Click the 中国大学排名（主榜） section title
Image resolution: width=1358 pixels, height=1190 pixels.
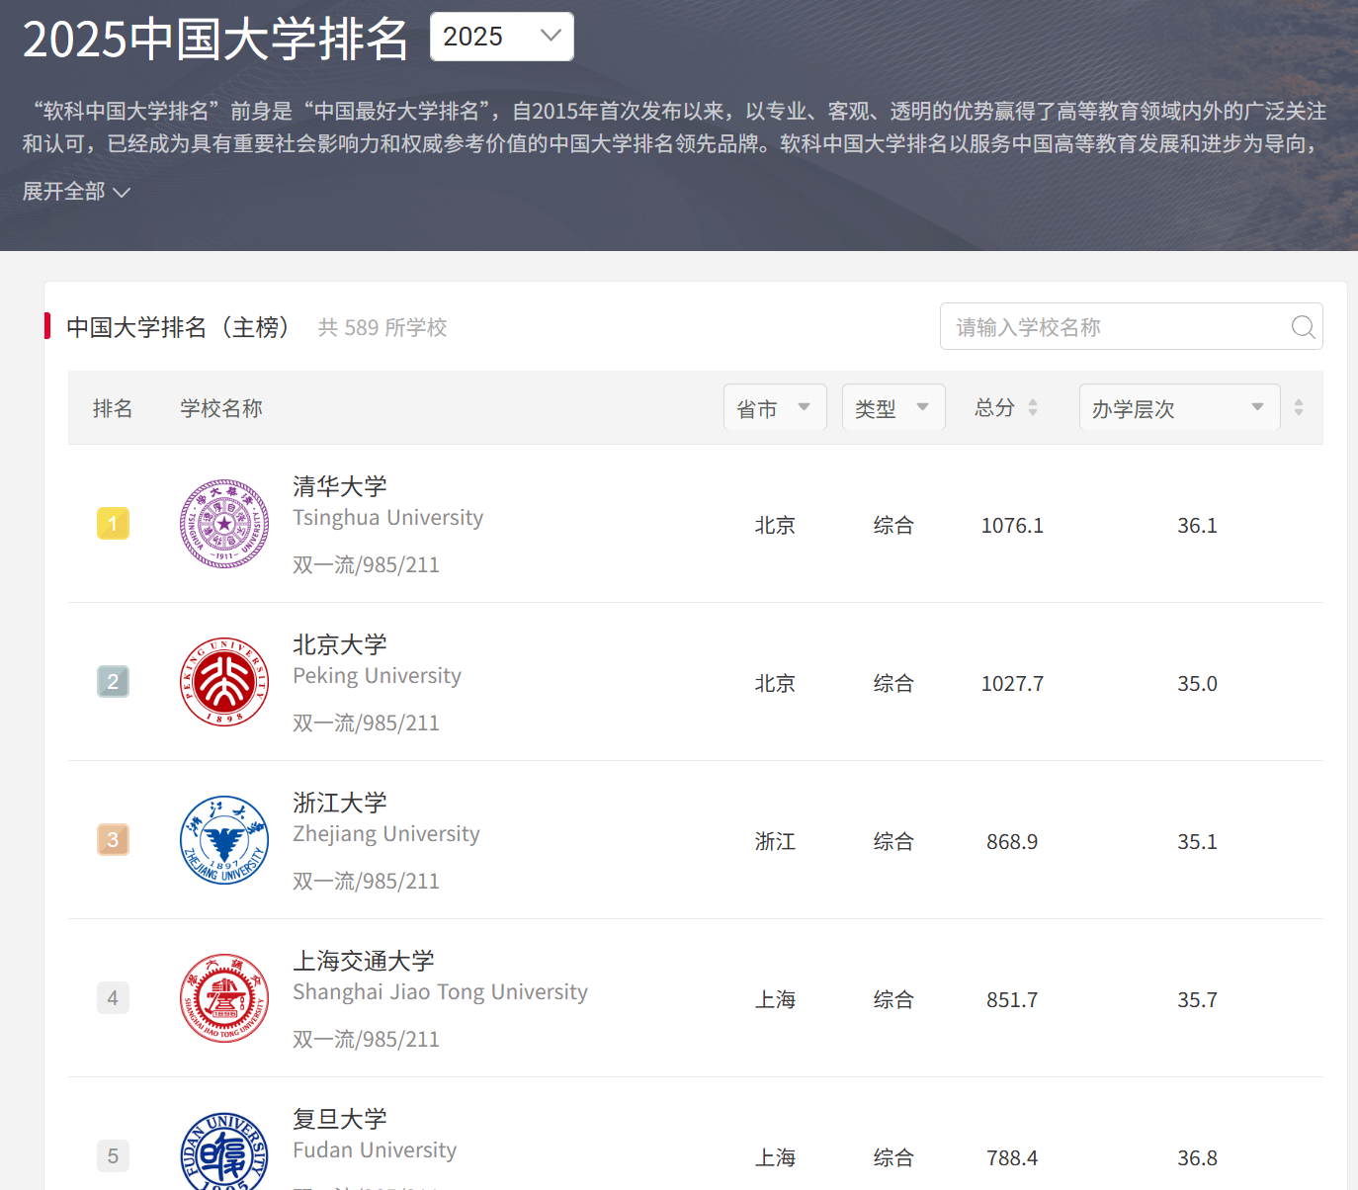point(178,327)
